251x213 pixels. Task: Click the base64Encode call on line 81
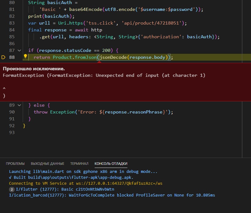click(x=86, y=9)
